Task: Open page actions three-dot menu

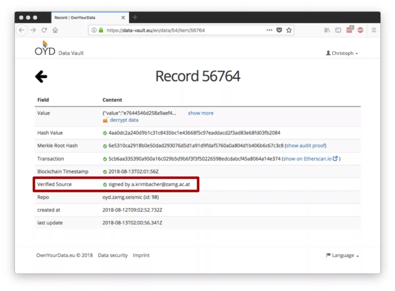Action: pos(269,30)
